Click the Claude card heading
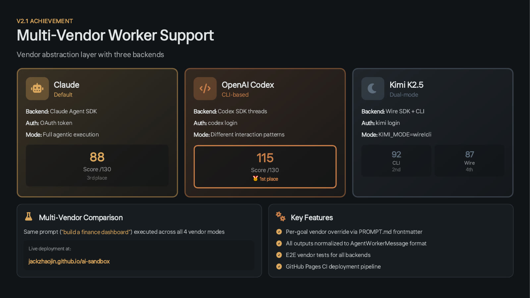Viewport: 530px width, 298px height. click(x=67, y=85)
